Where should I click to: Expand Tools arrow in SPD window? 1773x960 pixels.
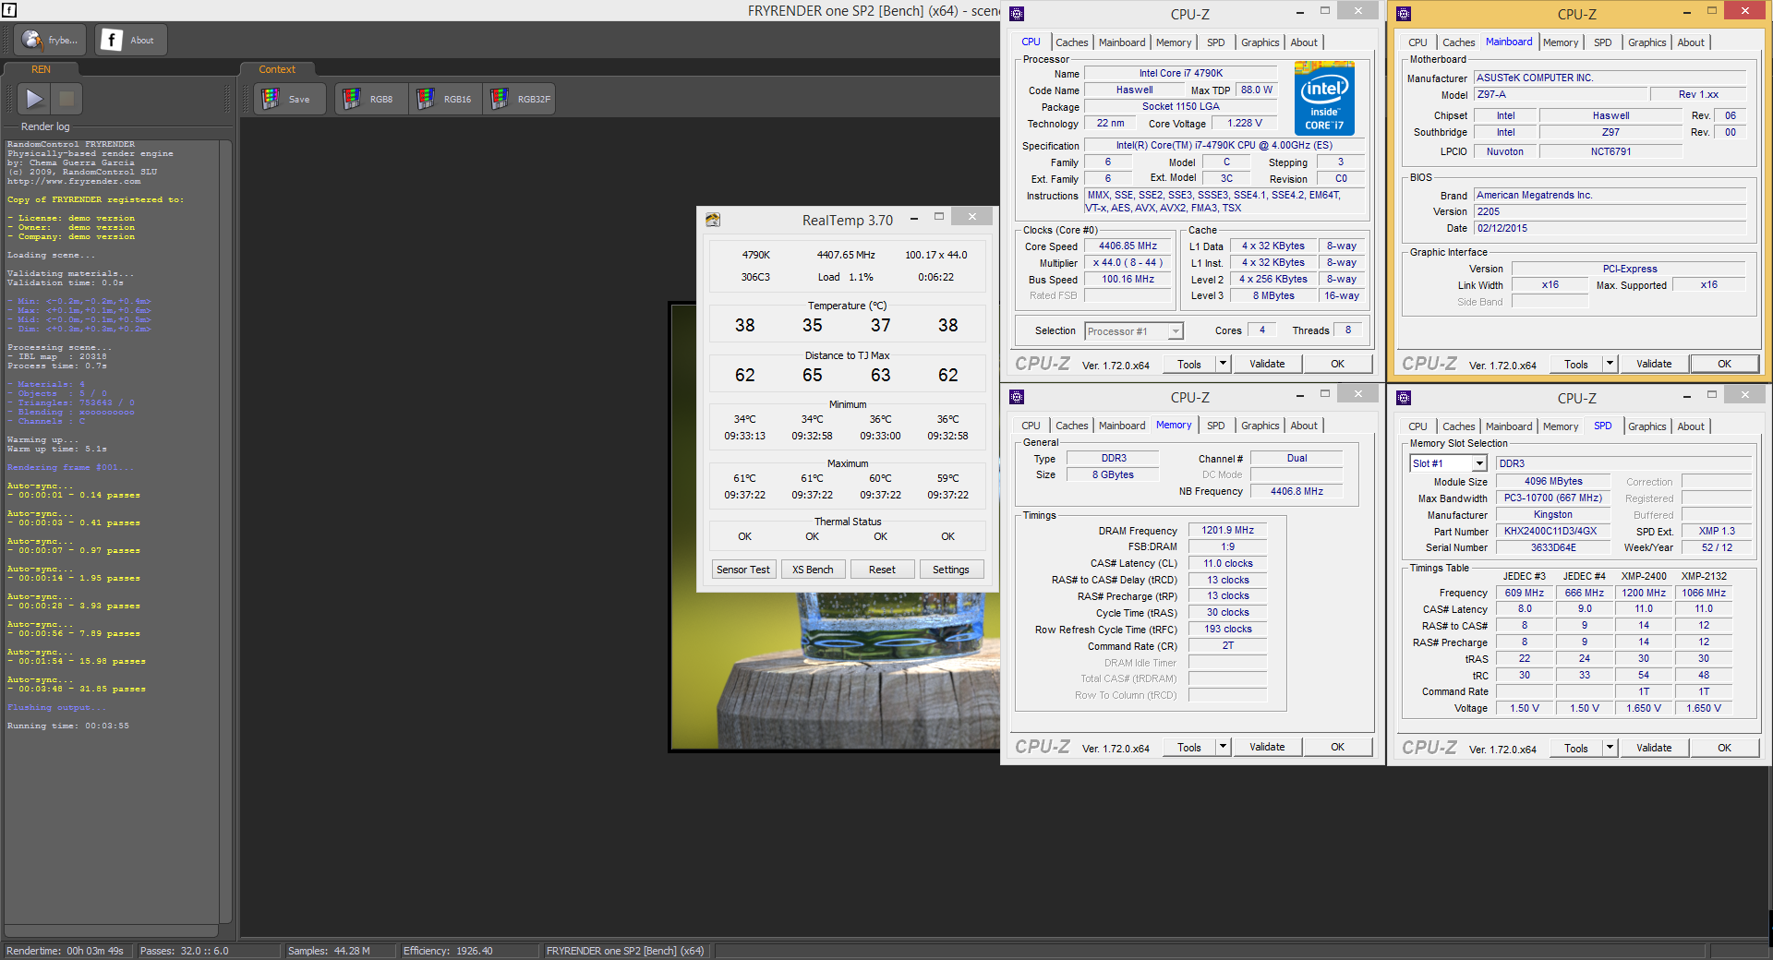[x=1610, y=748]
